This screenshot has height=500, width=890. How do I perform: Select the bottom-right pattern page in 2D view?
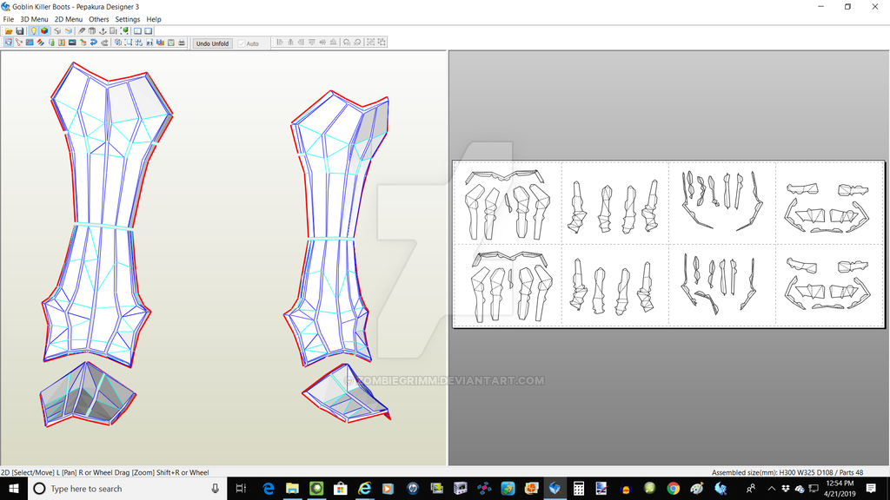click(x=828, y=285)
